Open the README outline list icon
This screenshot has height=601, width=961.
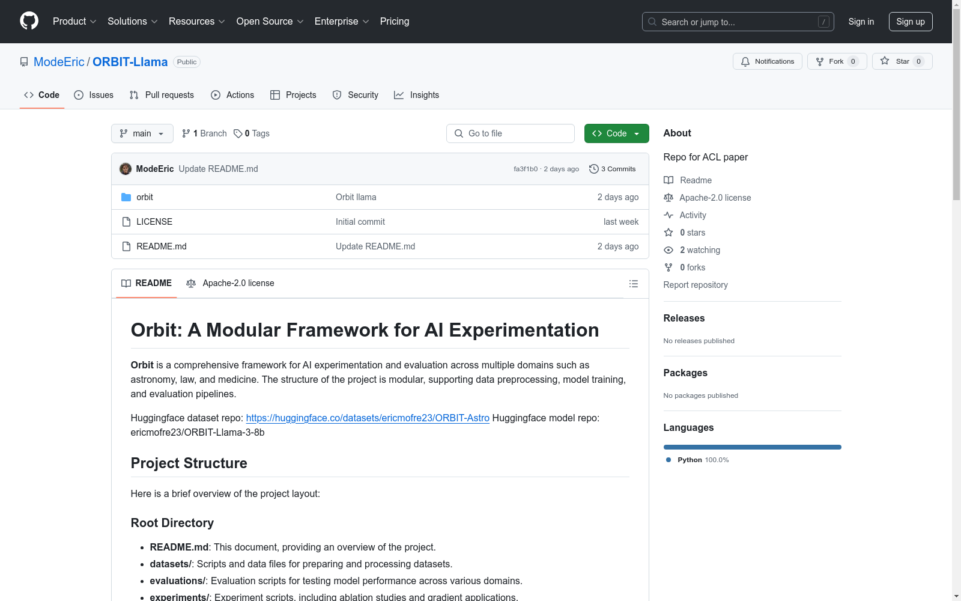634,284
